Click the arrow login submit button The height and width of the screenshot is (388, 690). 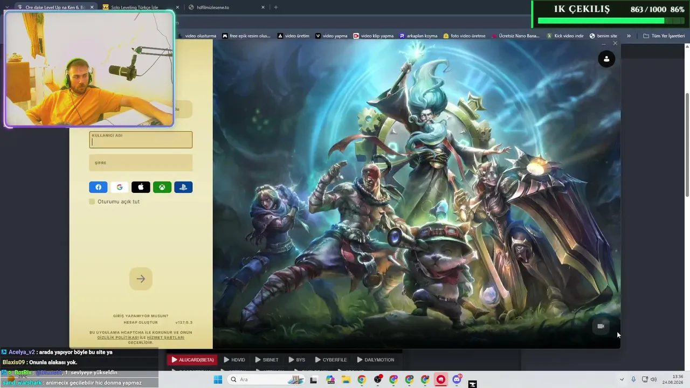[x=141, y=279]
